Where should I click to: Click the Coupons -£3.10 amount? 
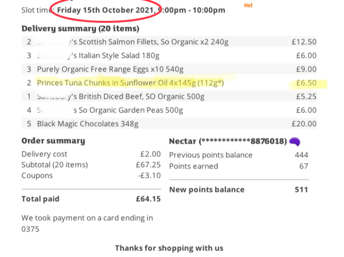[x=150, y=176]
